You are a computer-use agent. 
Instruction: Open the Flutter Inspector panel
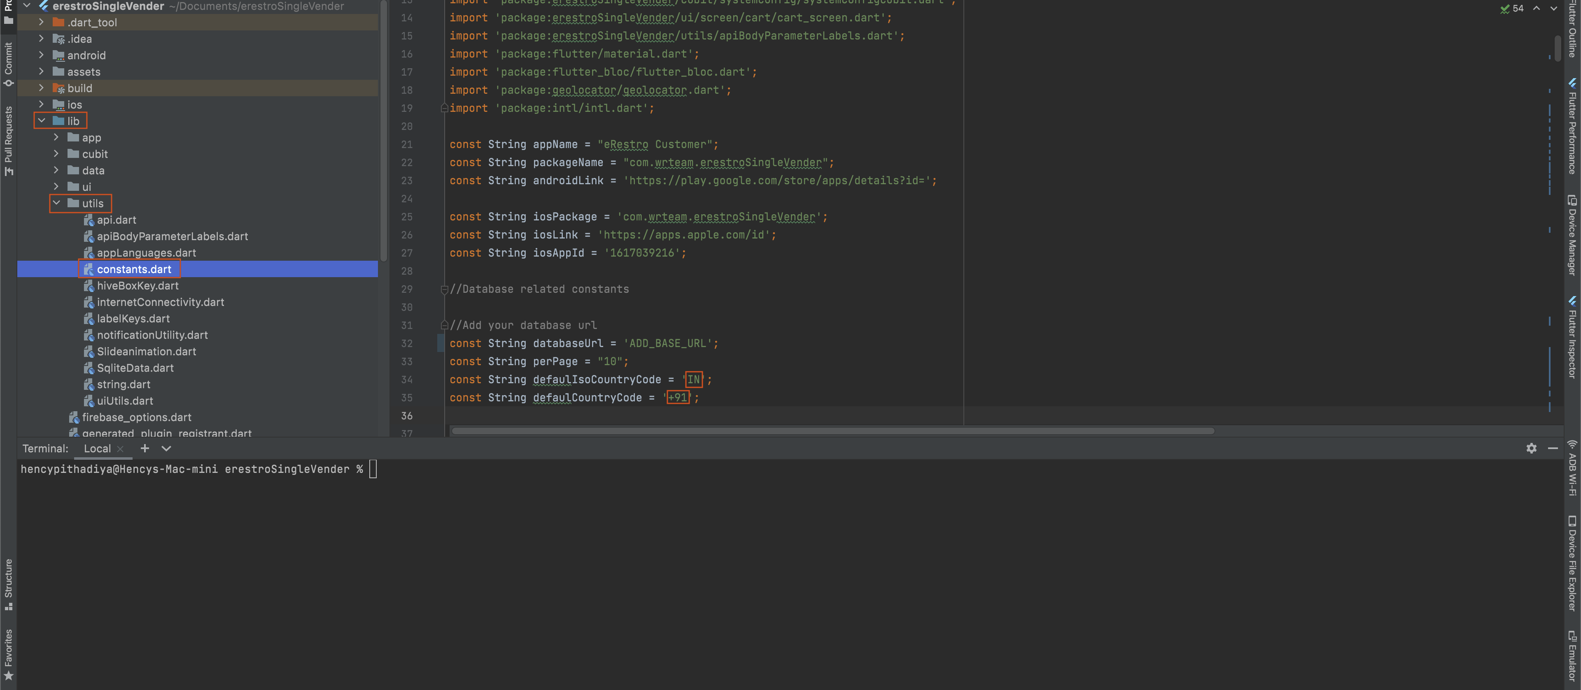[1572, 338]
